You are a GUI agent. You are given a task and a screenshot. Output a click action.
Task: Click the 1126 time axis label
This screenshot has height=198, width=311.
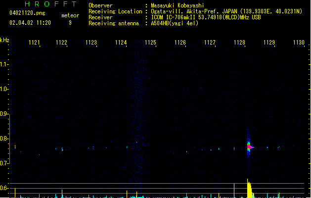coord(180,43)
